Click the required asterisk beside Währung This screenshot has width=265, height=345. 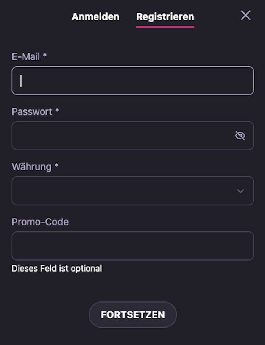pos(56,166)
